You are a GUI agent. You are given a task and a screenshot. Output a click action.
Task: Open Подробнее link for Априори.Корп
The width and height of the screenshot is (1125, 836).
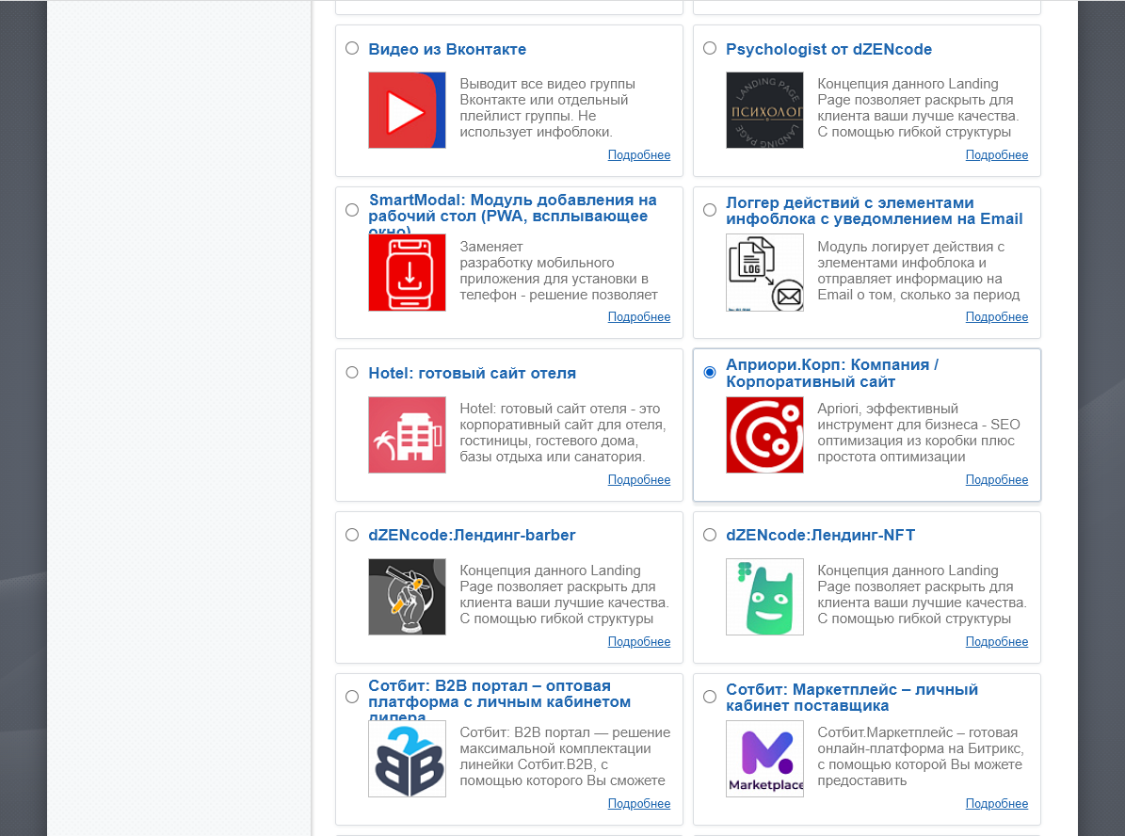996,480
